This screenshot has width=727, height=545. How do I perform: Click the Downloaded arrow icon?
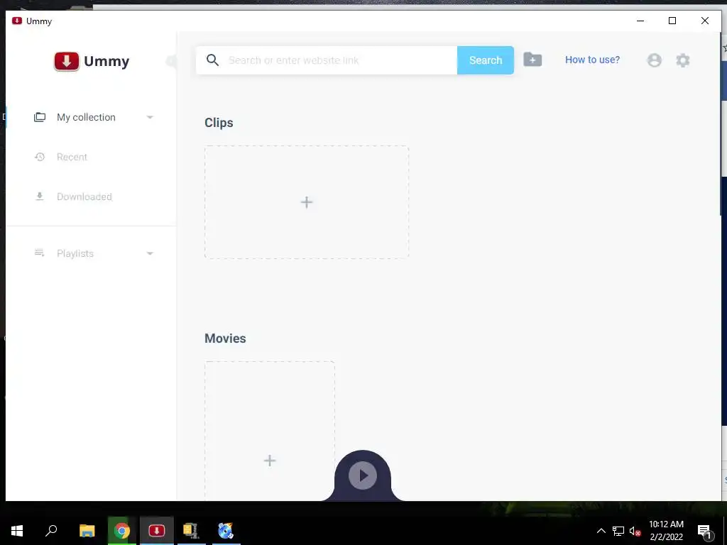(40, 197)
